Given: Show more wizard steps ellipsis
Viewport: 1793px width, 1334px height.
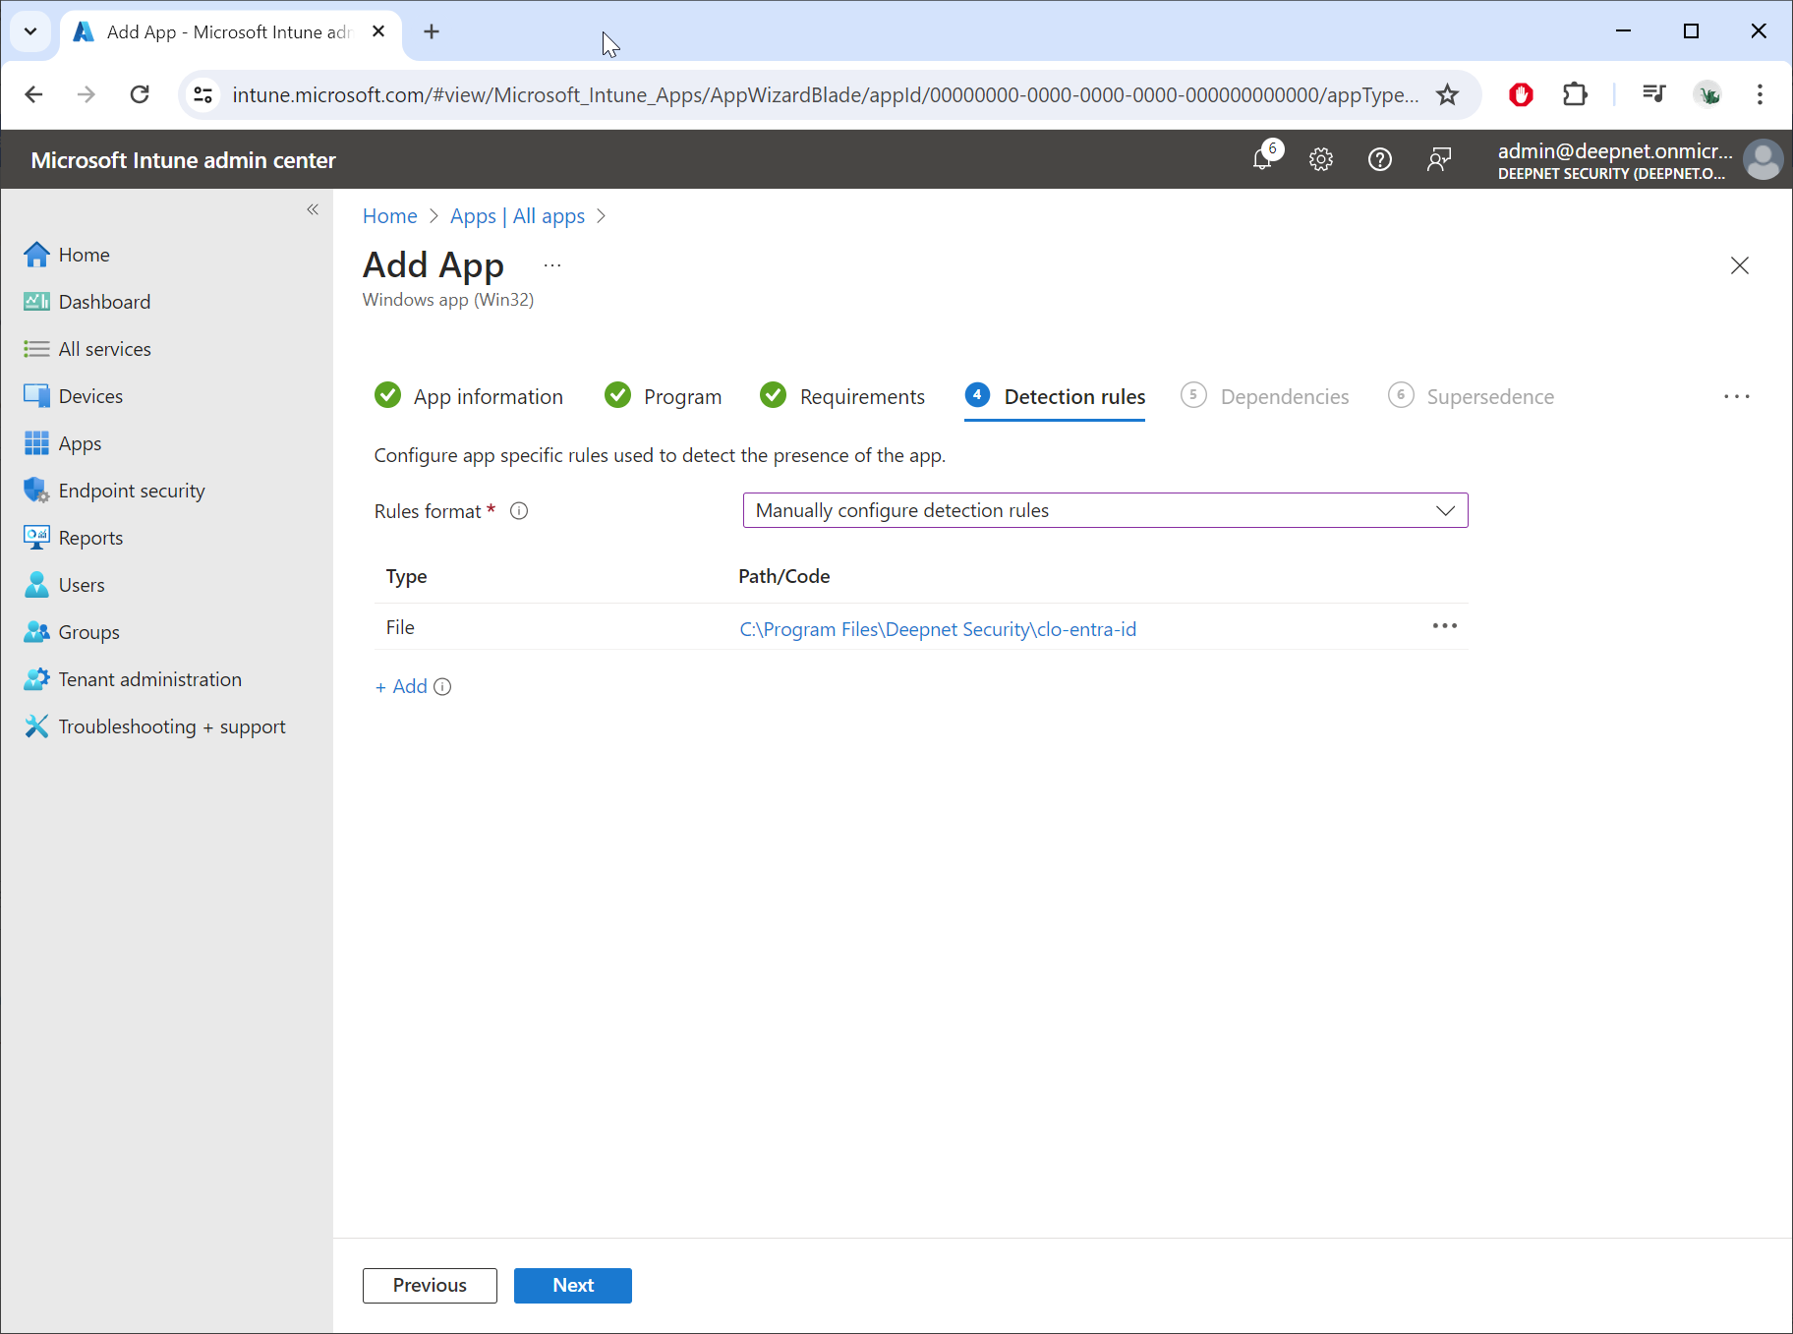Looking at the screenshot, I should click(1736, 396).
